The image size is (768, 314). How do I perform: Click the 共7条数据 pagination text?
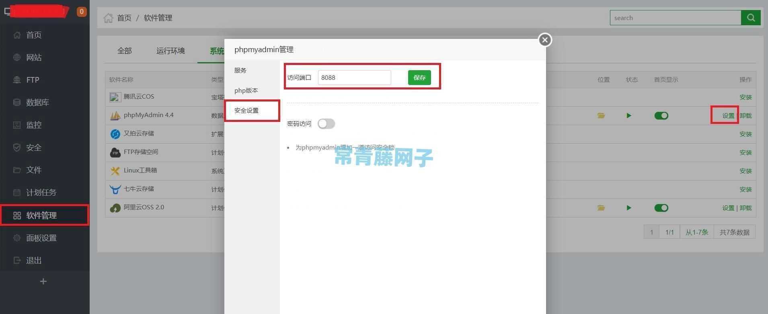734,232
